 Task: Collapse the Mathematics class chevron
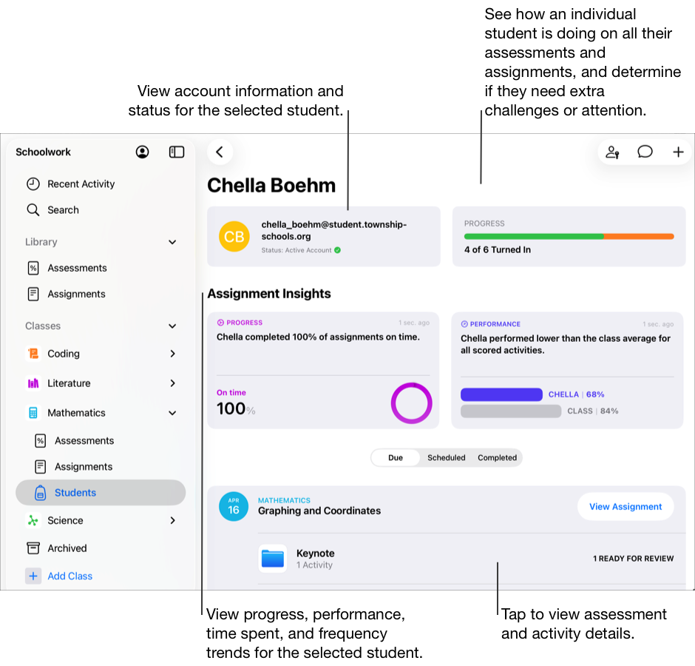(172, 412)
